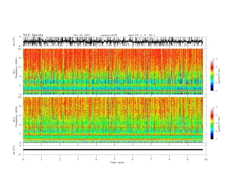Click the ch.2 color scale "log(PSD)(V²/Hz)" label
Image resolution: width=232 pixels, height=179 pixels.
click(x=219, y=125)
